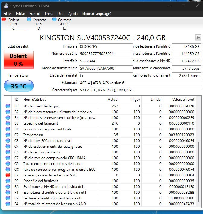This screenshot has width=203, height=214.
Task: Open the Disc menu
Action: tap(61, 14)
